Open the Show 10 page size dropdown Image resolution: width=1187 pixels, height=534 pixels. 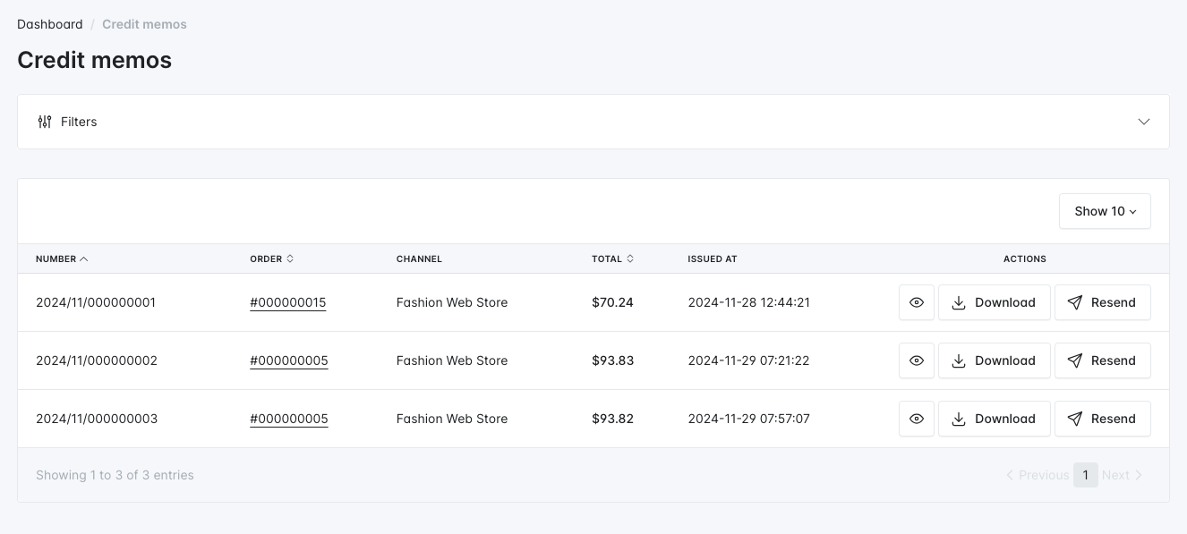(1105, 211)
